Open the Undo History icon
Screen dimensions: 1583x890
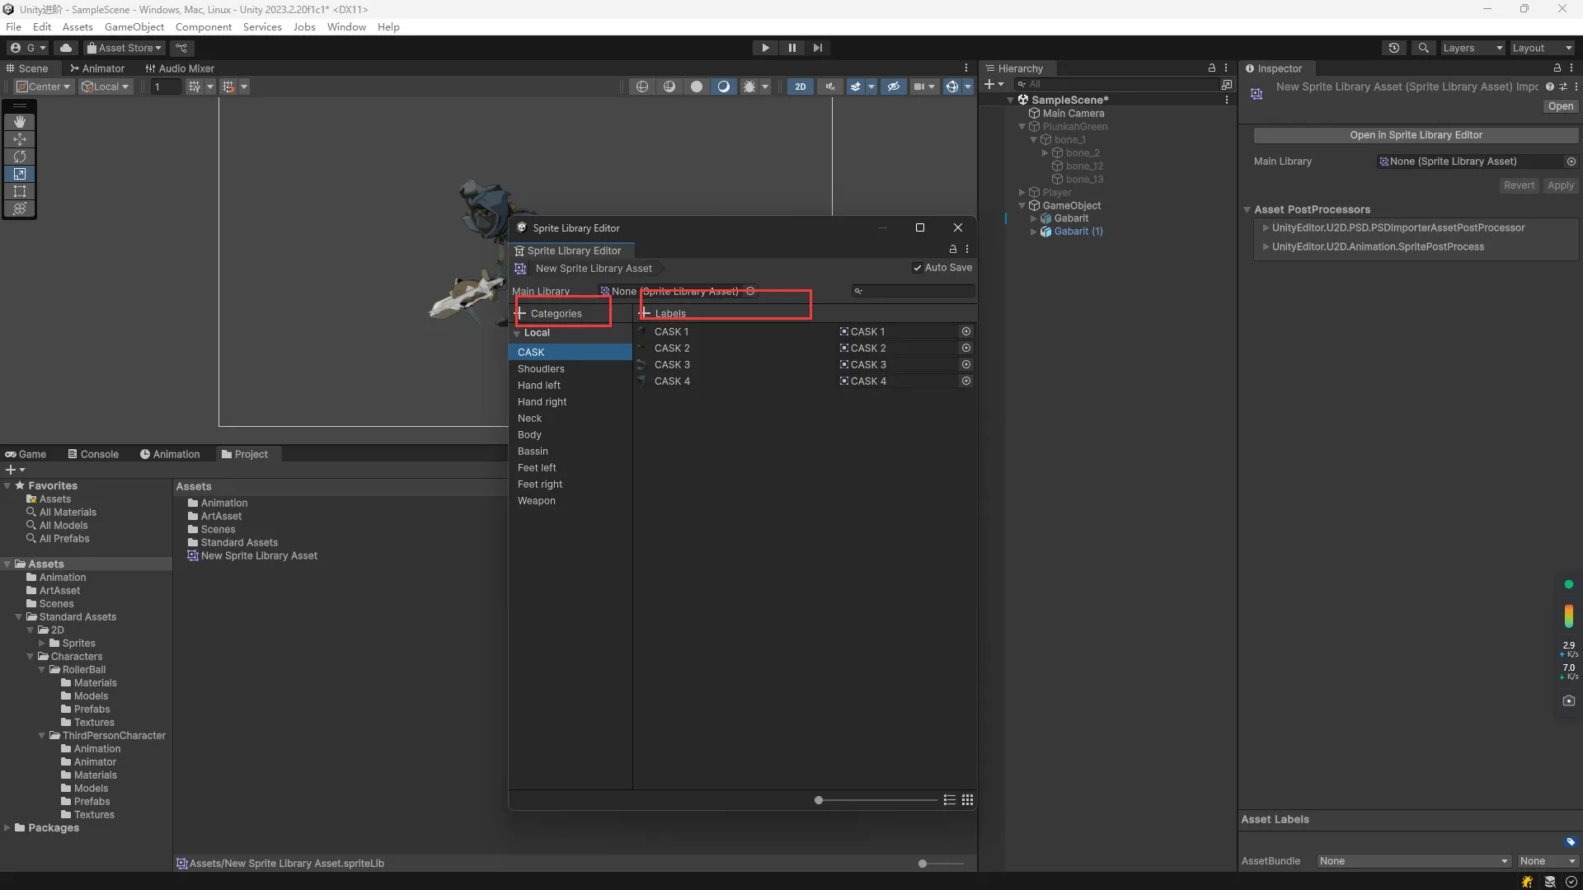pos(1393,48)
